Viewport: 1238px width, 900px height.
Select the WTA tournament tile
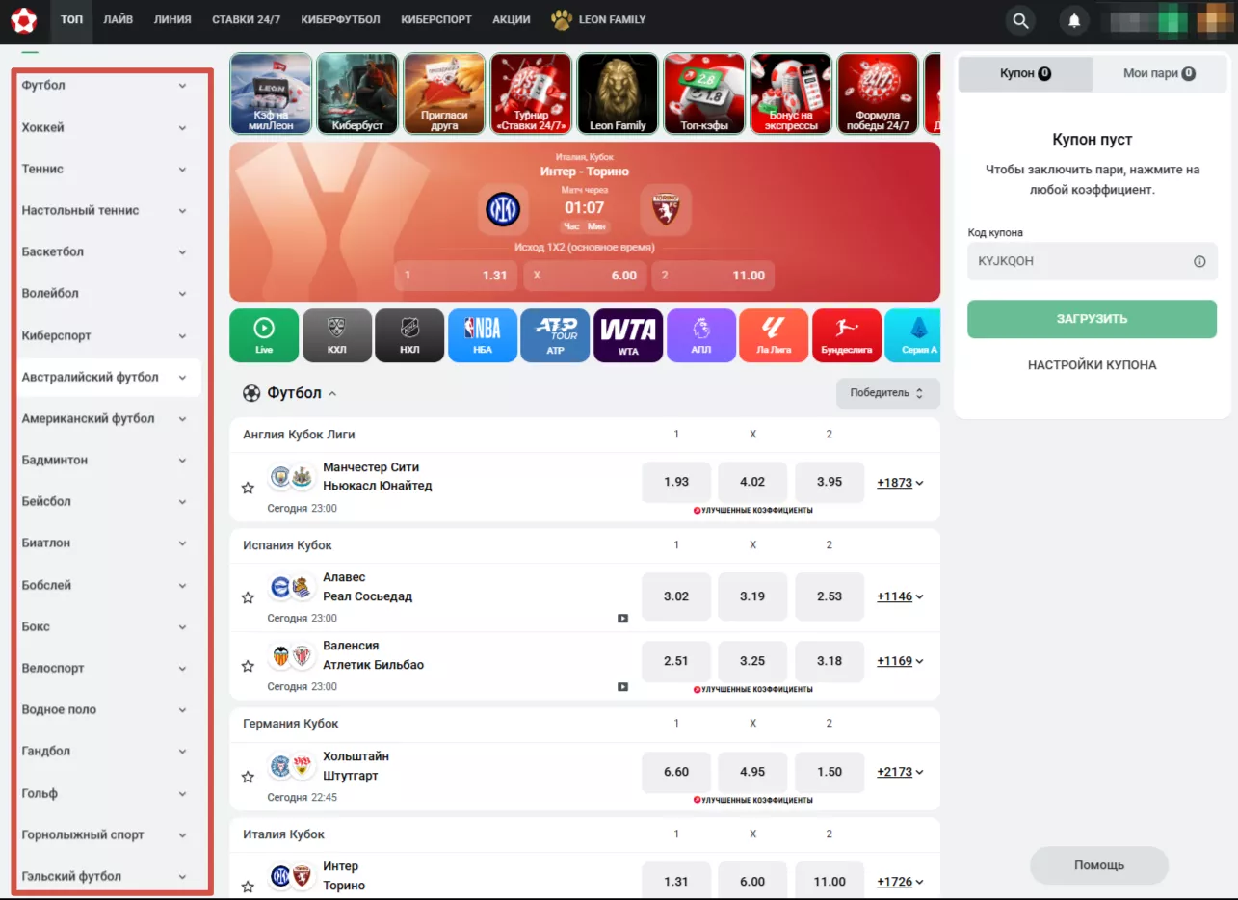click(628, 335)
